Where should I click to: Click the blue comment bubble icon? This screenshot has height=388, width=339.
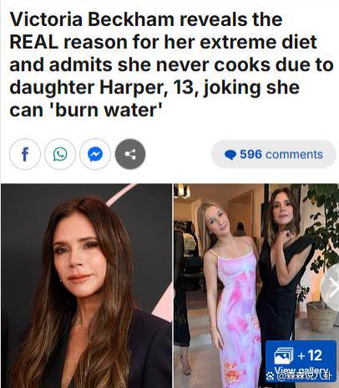[230, 155]
